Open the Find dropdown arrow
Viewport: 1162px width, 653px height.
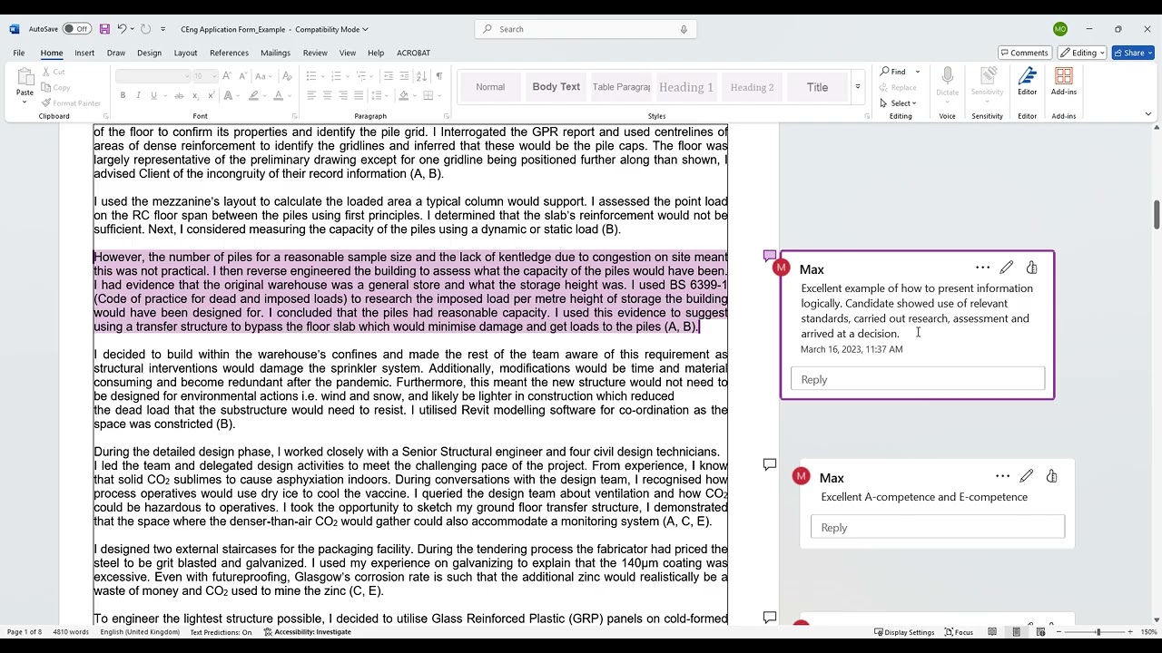tap(917, 72)
